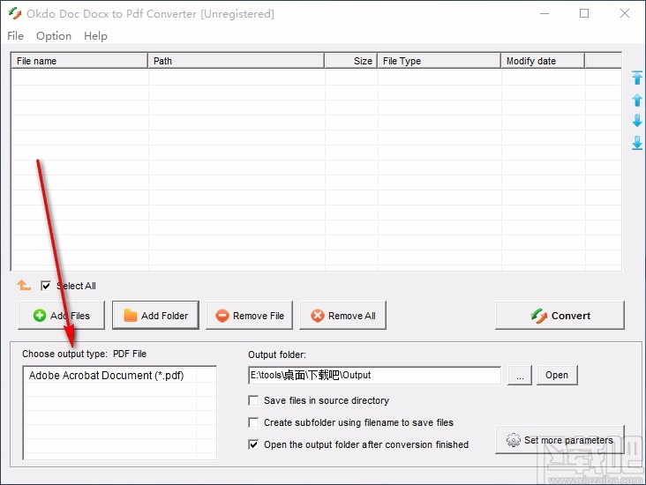Maximize the converter window
The width and height of the screenshot is (646, 485).
click(584, 13)
